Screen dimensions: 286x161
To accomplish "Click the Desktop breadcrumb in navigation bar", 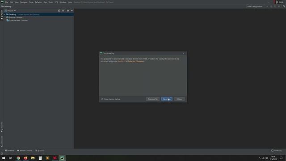I will click(6, 6).
